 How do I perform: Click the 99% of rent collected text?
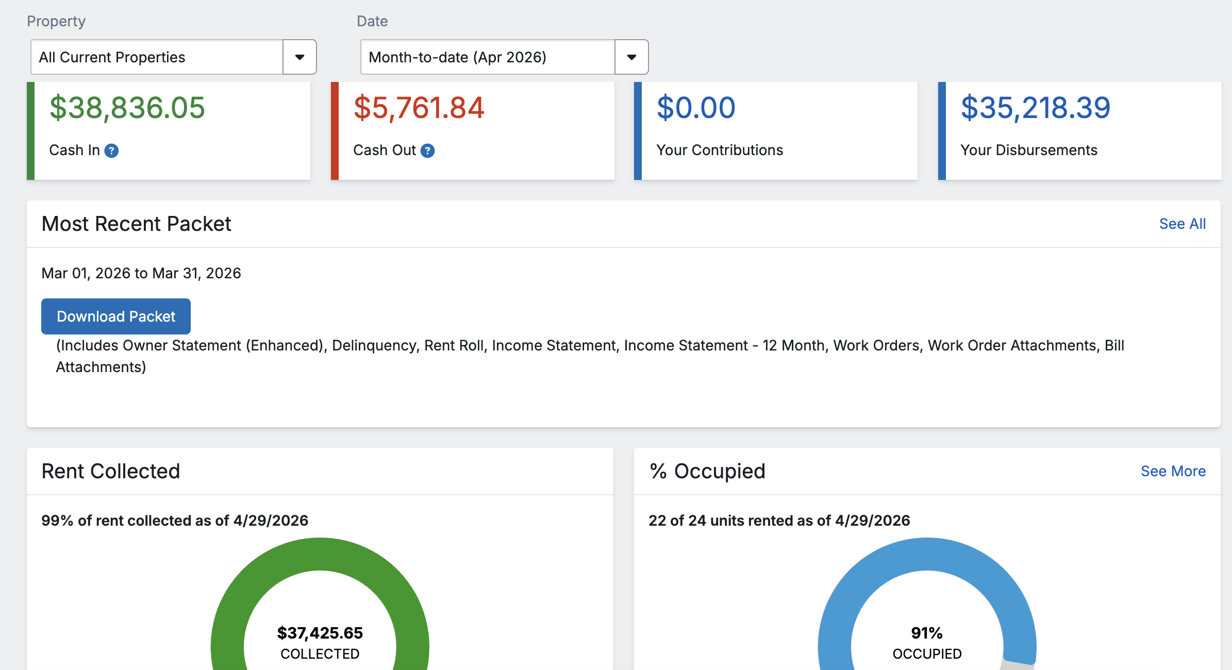pyautogui.click(x=175, y=521)
